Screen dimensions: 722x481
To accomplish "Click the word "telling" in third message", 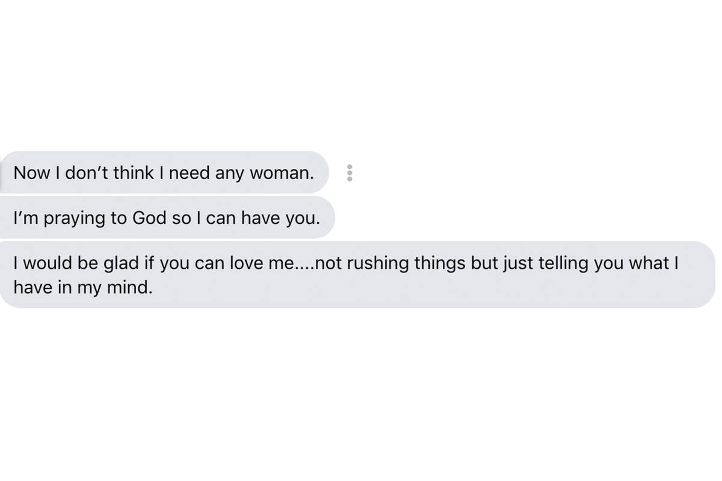I will coord(559,263).
